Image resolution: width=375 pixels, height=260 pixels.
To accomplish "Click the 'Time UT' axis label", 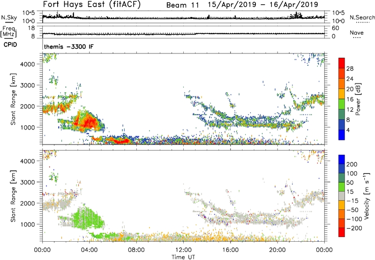I will 183,257.
